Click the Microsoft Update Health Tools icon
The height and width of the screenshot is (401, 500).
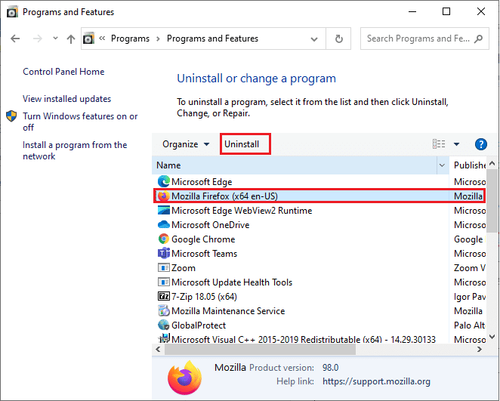tap(164, 282)
